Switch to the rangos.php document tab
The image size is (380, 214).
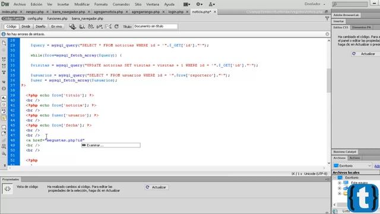coord(34,12)
